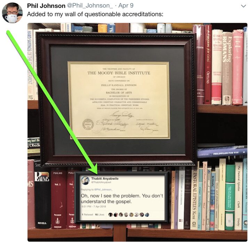The width and height of the screenshot is (249, 242).
Task: Select the Thabiti Anyabwile name in framed tweet
Action: (x=105, y=179)
